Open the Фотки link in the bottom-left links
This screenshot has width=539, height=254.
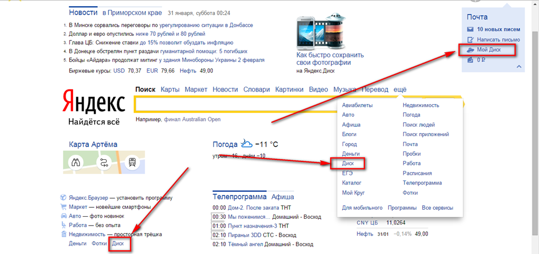coord(99,243)
